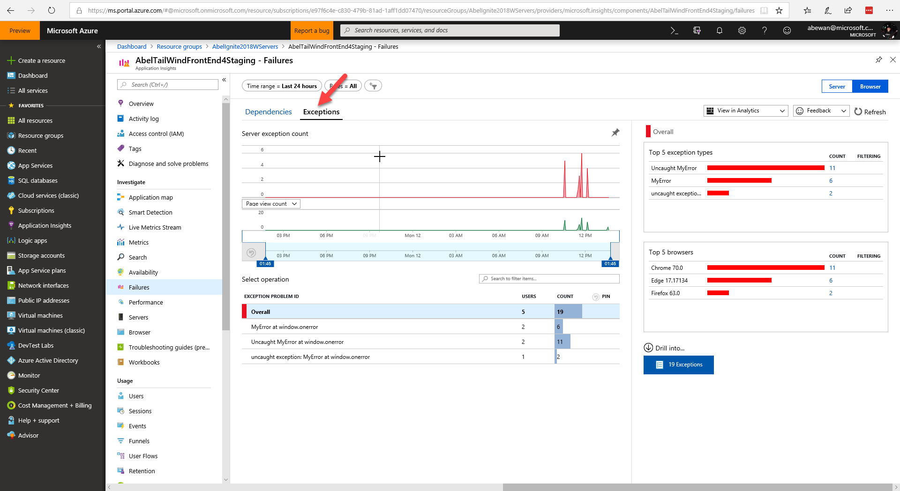Open Overview menu item
The width and height of the screenshot is (900, 491).
coord(141,104)
